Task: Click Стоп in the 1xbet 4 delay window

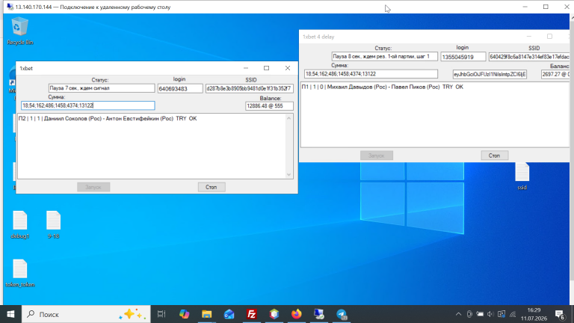Action: coord(494,156)
